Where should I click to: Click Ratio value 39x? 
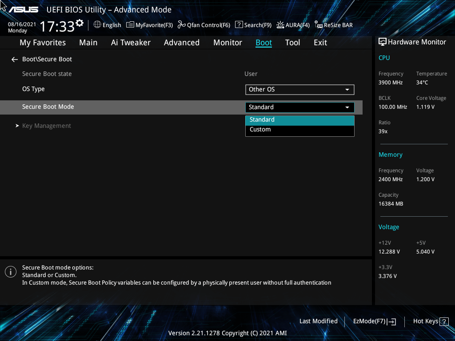[x=383, y=131]
